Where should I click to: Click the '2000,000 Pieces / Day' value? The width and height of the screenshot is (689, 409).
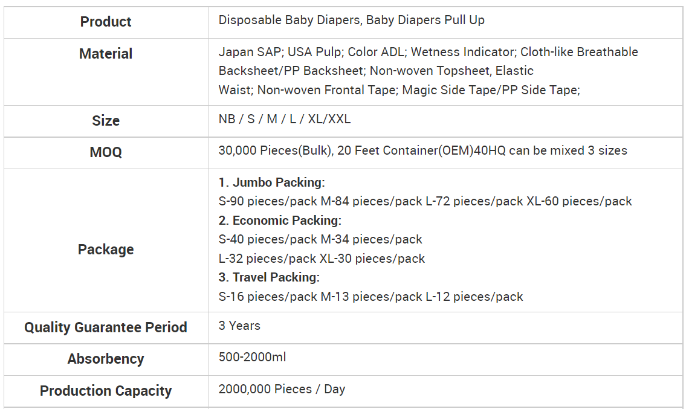coord(282,389)
